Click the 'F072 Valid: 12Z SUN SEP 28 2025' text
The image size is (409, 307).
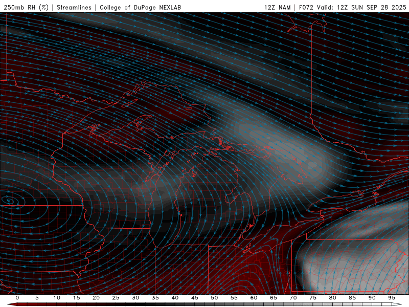(x=352, y=7)
